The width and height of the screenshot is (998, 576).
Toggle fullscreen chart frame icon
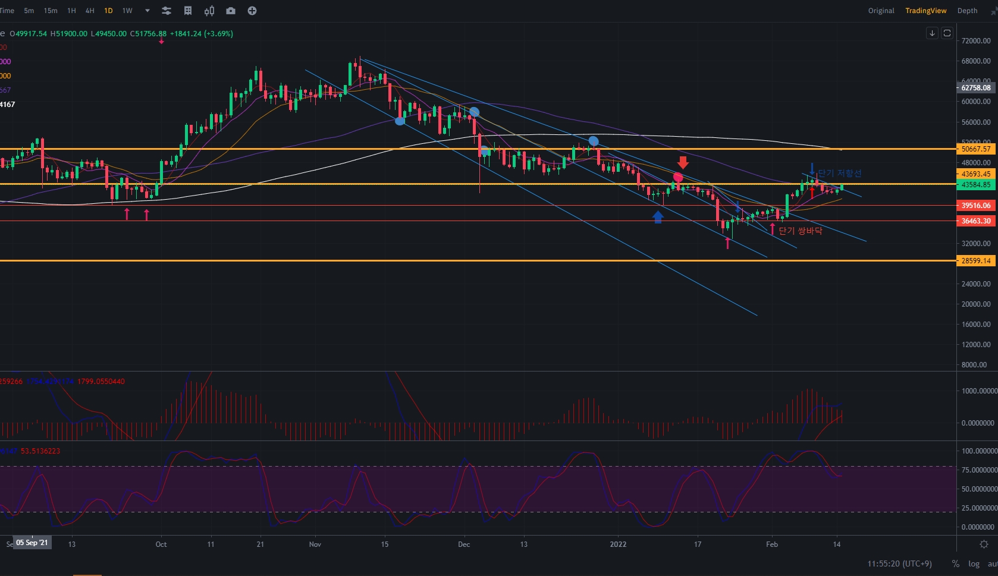point(947,33)
